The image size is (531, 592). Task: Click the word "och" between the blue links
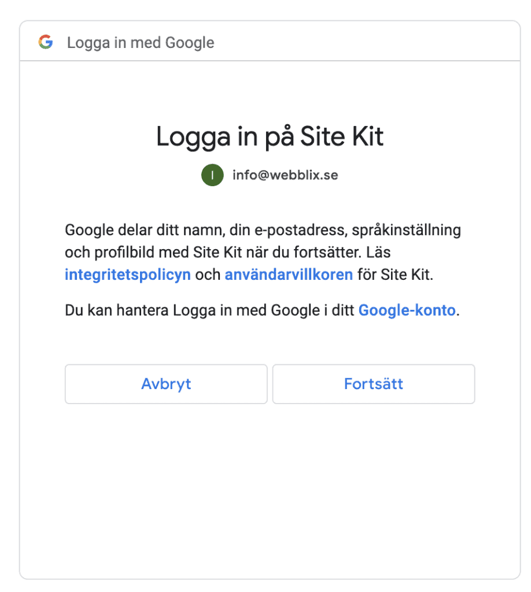(208, 275)
